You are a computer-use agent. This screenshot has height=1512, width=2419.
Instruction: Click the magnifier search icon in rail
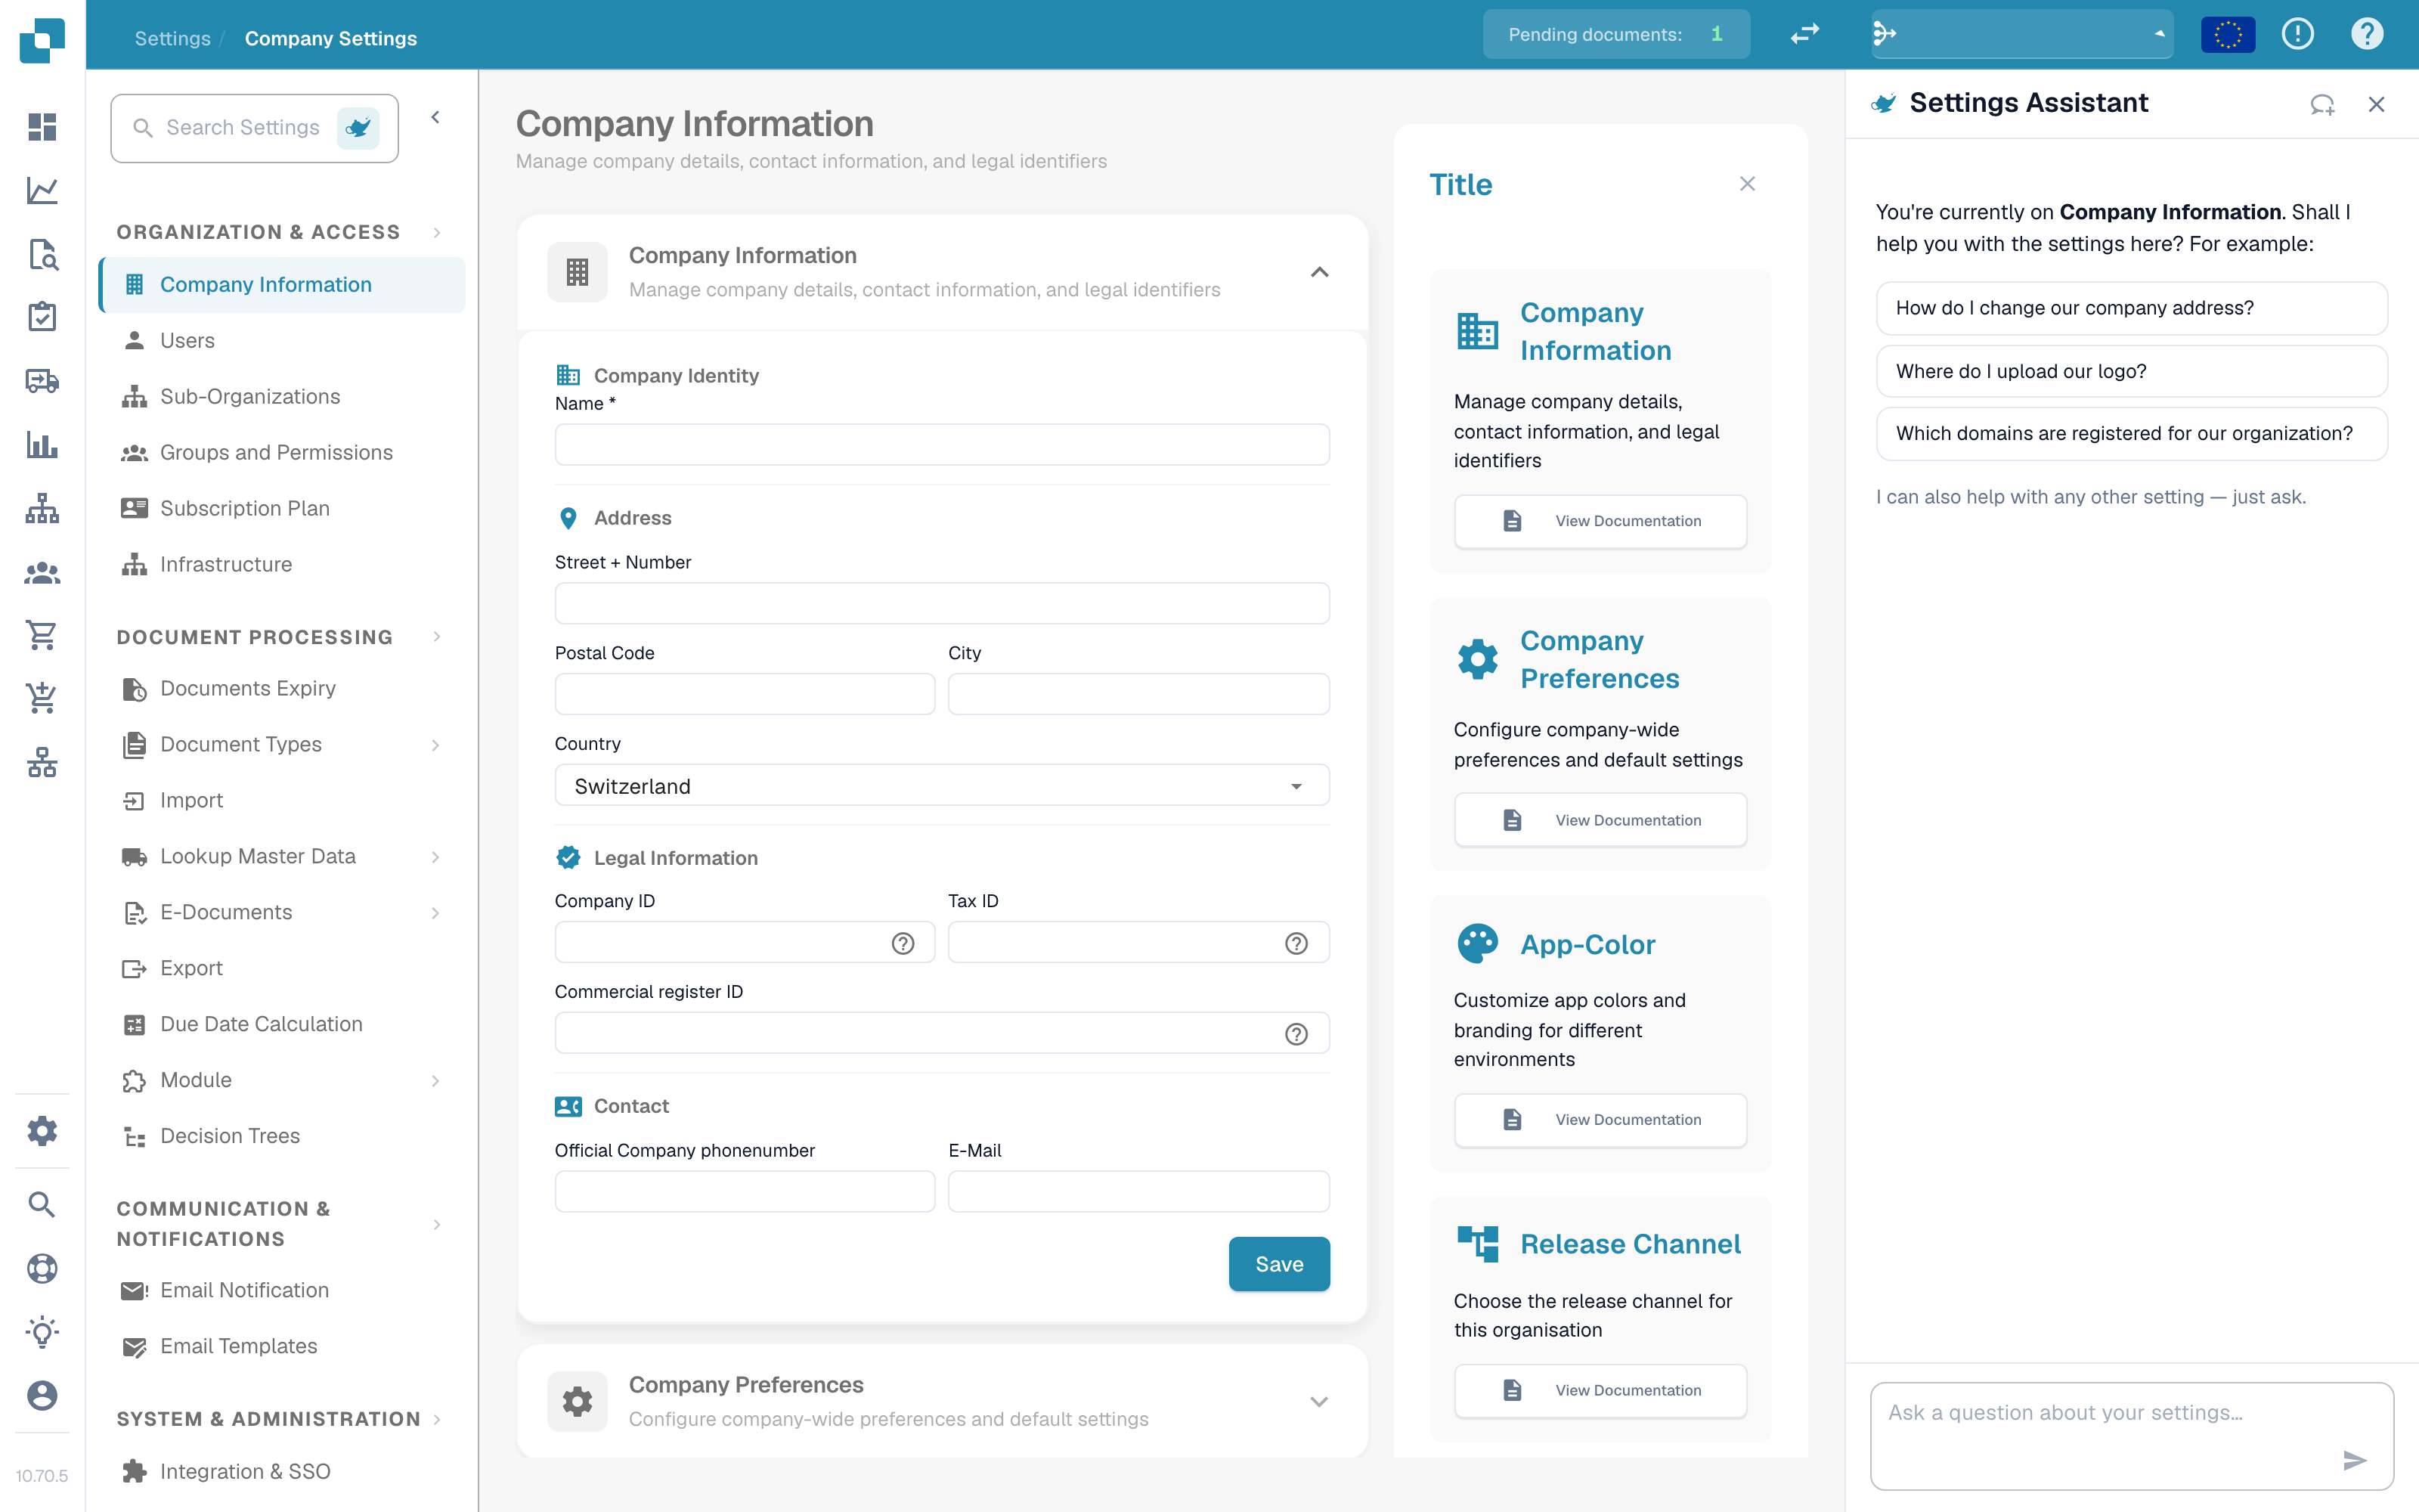(42, 1204)
